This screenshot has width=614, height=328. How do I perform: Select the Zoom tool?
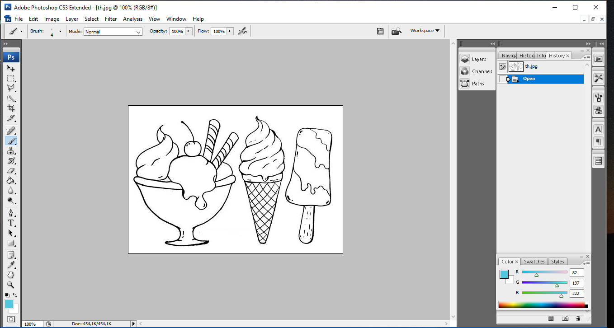click(11, 285)
